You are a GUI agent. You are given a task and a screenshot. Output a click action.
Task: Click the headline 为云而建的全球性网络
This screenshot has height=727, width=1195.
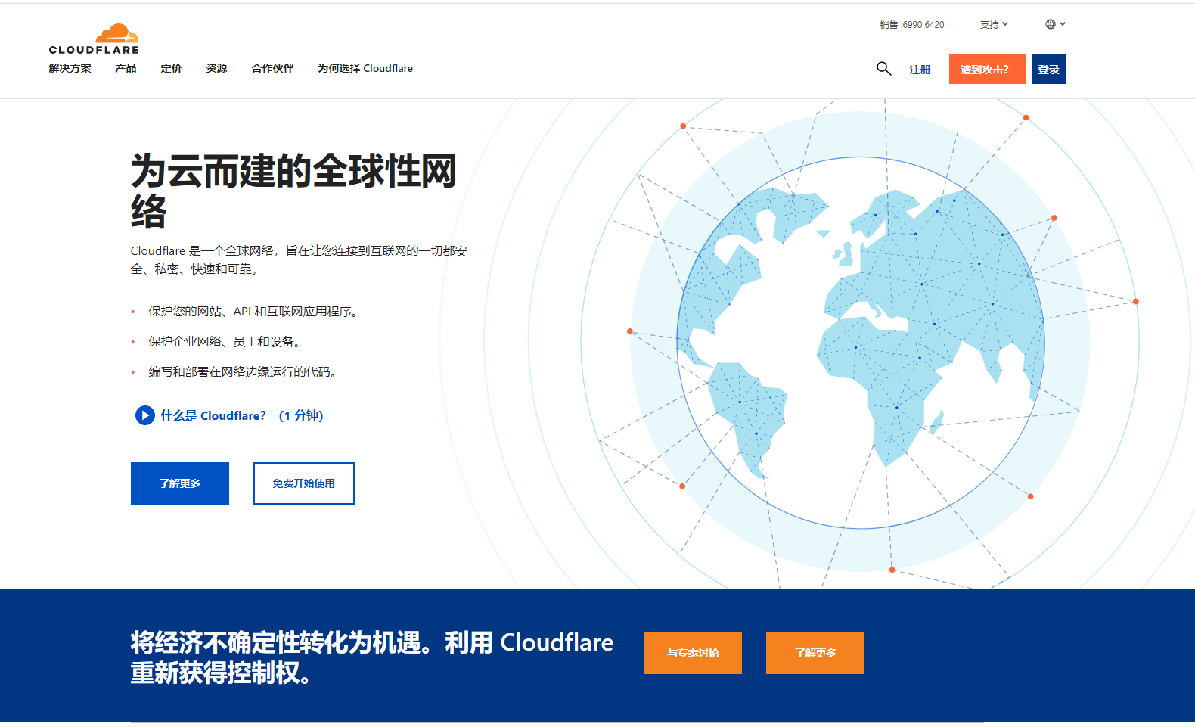pyautogui.click(x=294, y=191)
